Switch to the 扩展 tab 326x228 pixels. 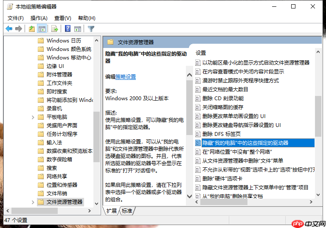(112, 211)
